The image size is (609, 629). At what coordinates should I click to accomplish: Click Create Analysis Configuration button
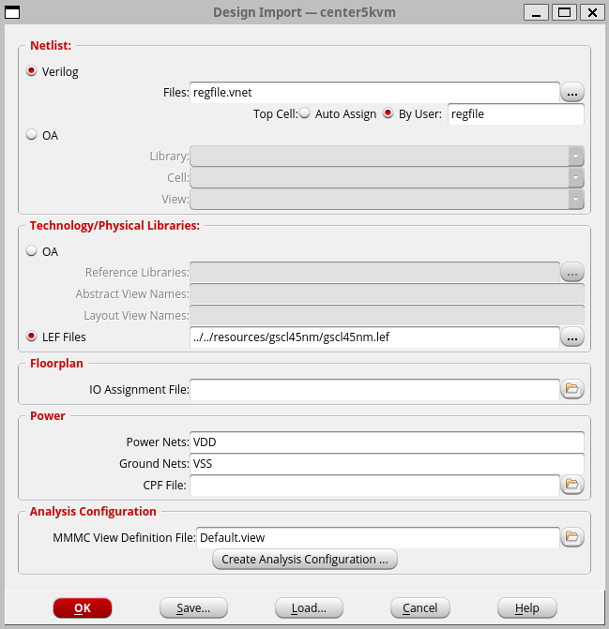305,560
